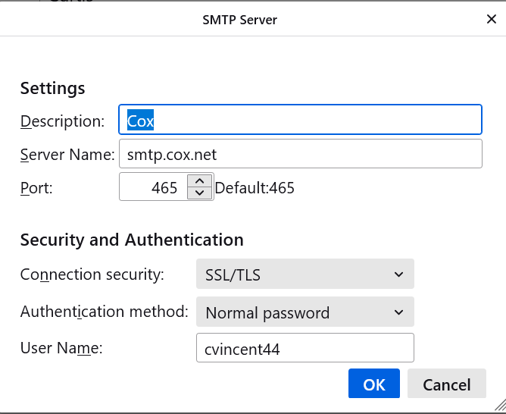This screenshot has height=414, width=506.
Task: Increase port number with up arrow
Action: click(x=199, y=180)
